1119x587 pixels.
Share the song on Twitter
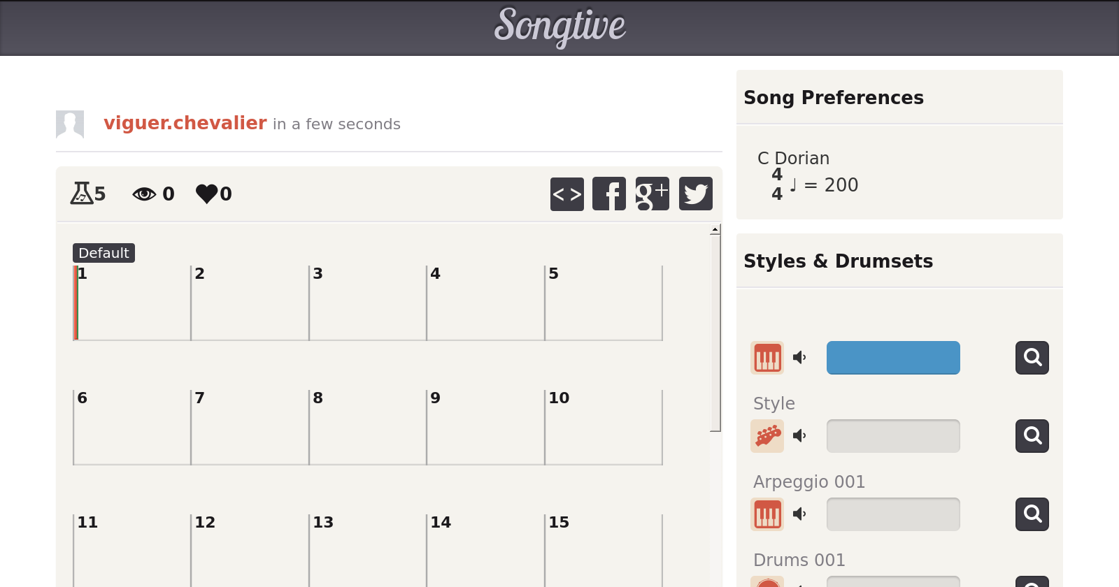(x=695, y=194)
